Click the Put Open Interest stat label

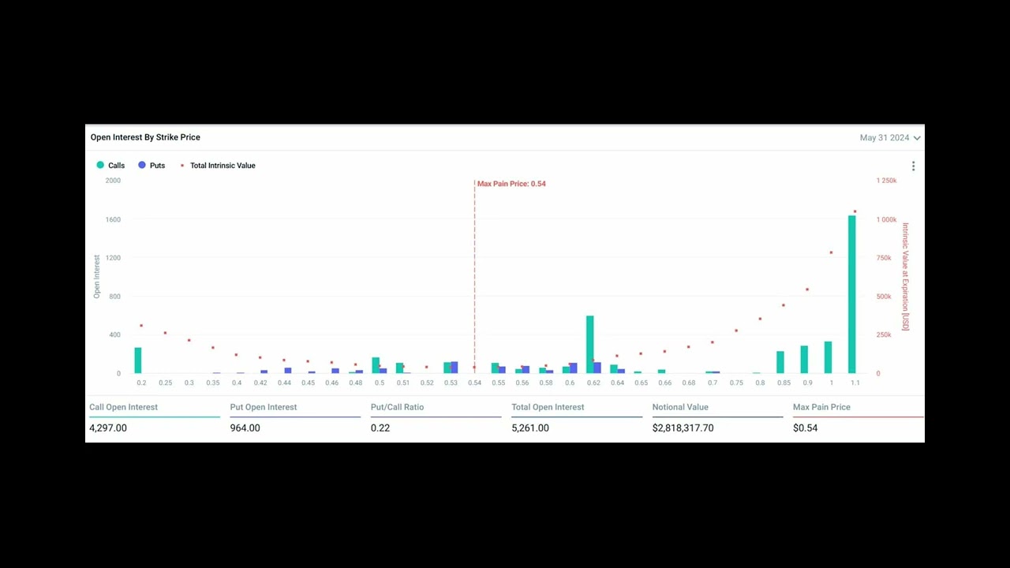point(264,407)
